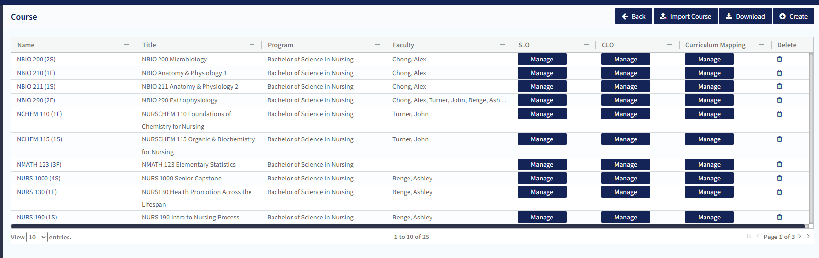Go to the next page arrow
The height and width of the screenshot is (258, 819).
click(800, 237)
